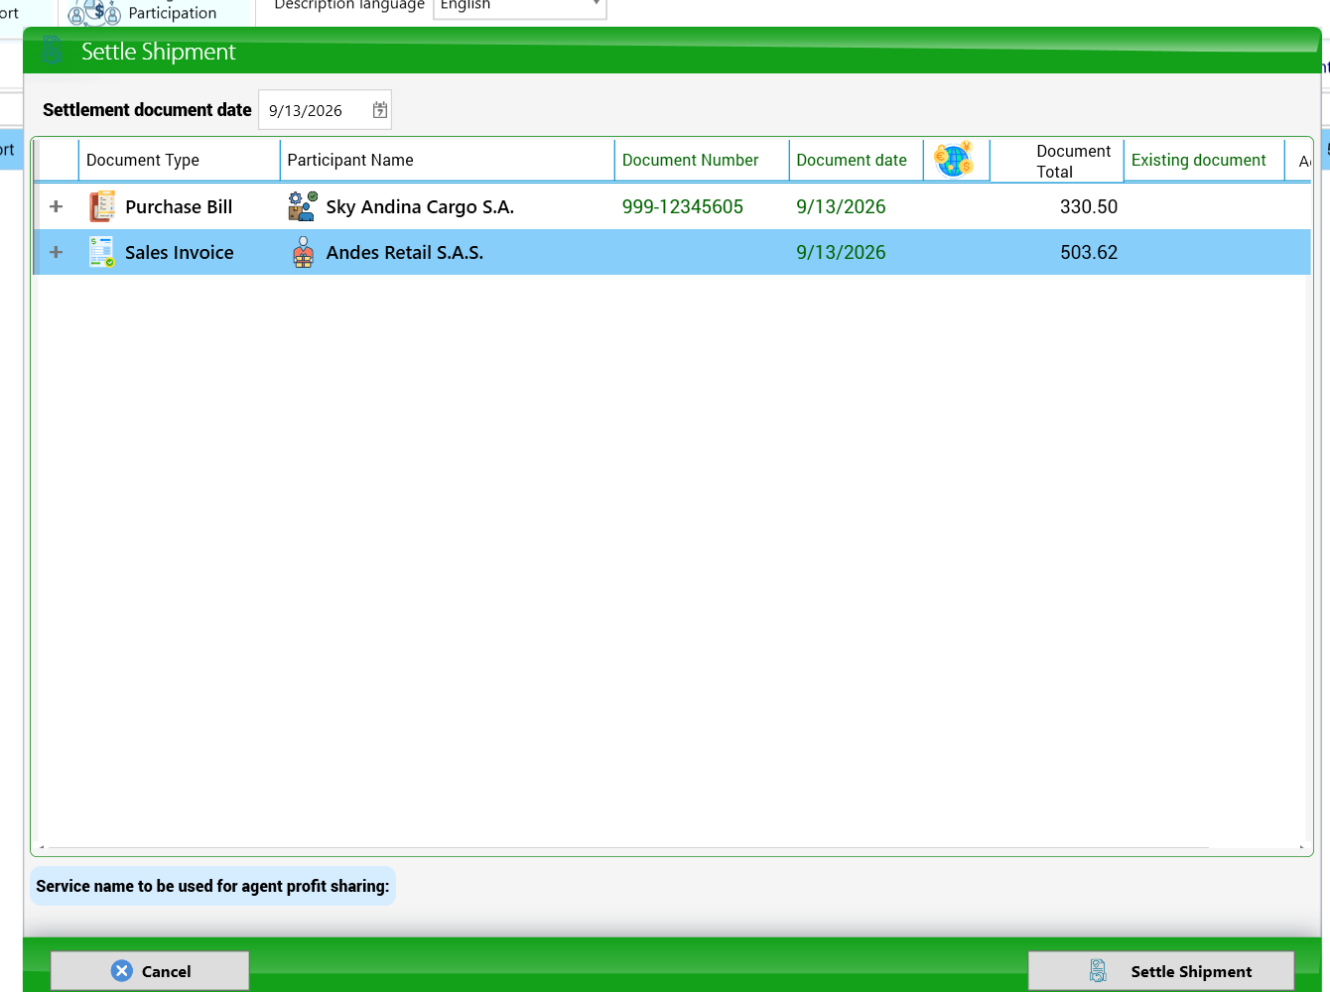Sort by the Existing document column header
The width and height of the screenshot is (1330, 992).
point(1204,160)
